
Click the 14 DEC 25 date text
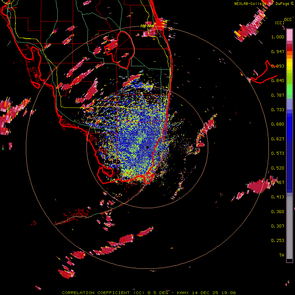[x=205, y=293]
